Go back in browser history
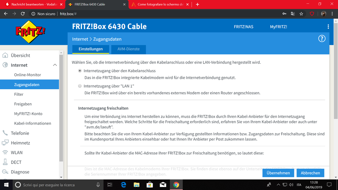Screen dimensions: 338x190 6,14
